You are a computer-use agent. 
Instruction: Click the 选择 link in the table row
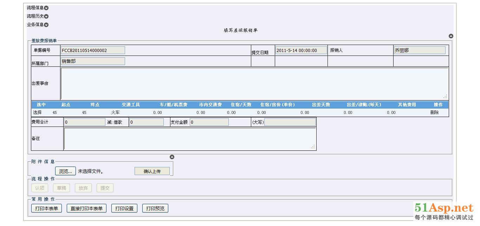click(x=37, y=112)
